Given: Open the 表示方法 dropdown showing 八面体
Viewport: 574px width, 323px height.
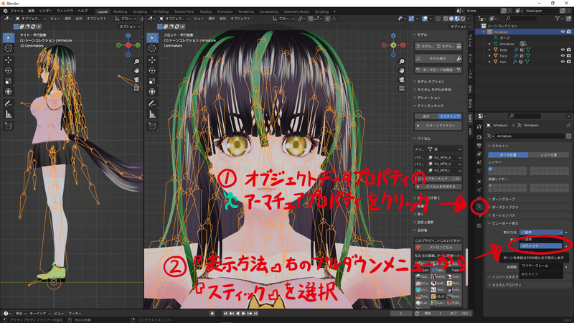Looking at the screenshot, I should [x=541, y=232].
